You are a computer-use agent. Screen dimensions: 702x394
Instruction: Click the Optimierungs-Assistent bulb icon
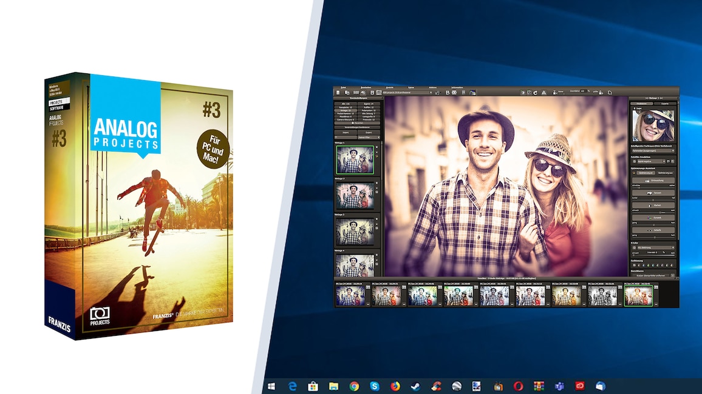[633, 173]
